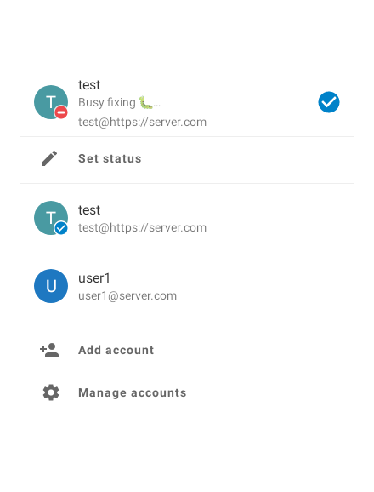This screenshot has width=374, height=492.
Task: Switch to the user1 account
Action: (x=187, y=286)
